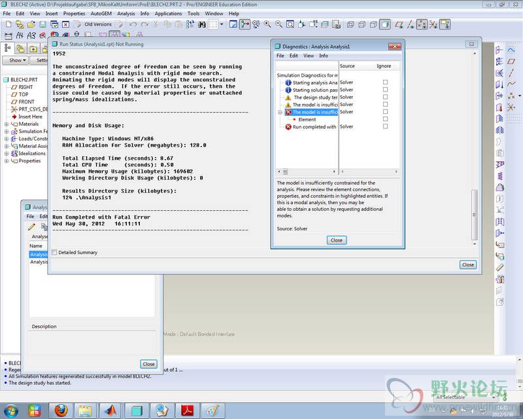The width and height of the screenshot is (523, 419).
Task: Open Adobe Reader from the taskbar
Action: coord(188,410)
